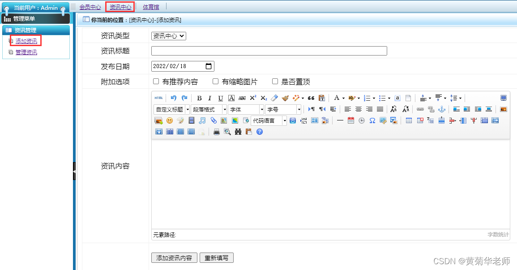Click the format brush icon
This screenshot has height=270, width=517.
(285, 98)
